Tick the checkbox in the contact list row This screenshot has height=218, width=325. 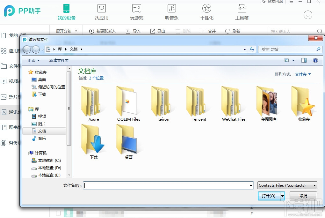point(58,213)
